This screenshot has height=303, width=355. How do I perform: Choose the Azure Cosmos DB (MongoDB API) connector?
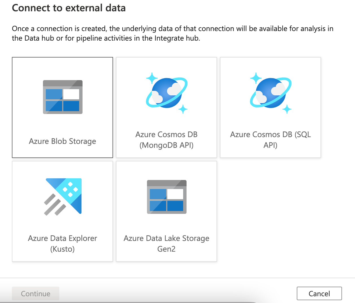coord(166,107)
